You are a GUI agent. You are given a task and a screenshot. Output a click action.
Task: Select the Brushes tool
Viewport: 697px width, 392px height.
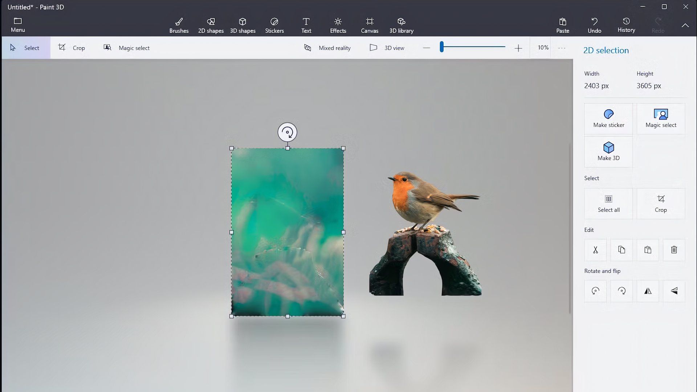pyautogui.click(x=179, y=25)
